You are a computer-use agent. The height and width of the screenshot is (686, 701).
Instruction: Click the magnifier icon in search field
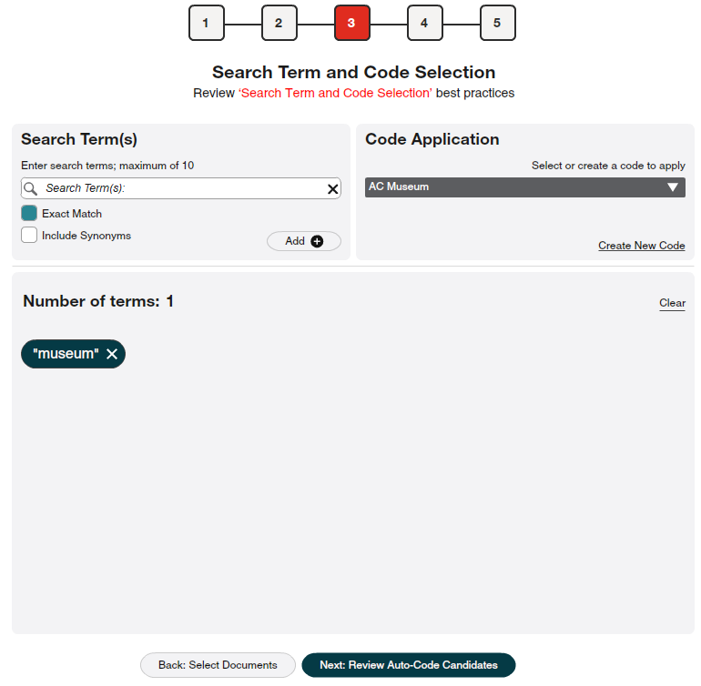(x=30, y=188)
